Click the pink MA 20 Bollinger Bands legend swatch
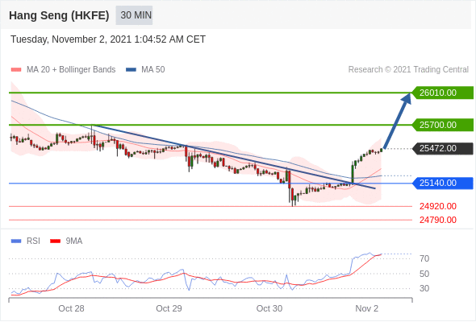 point(16,70)
